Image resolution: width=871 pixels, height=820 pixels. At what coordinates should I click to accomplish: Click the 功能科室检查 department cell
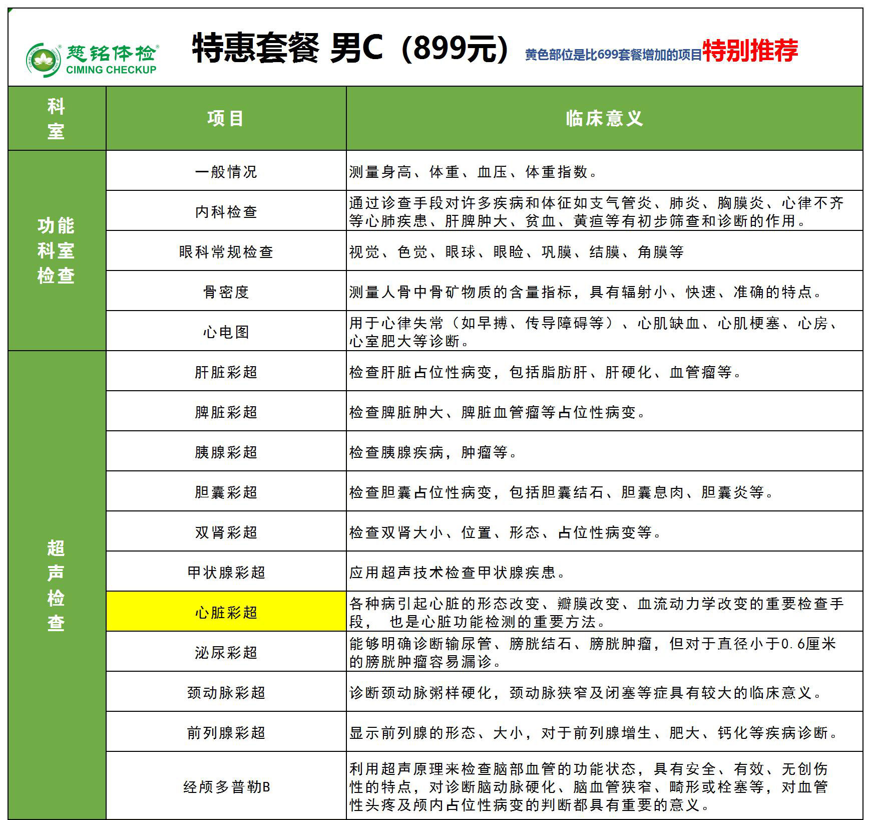pyautogui.click(x=57, y=250)
